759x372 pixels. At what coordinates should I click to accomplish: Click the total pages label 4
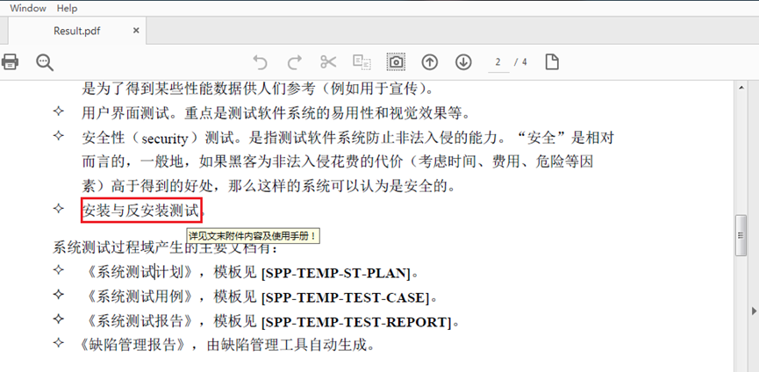(x=524, y=62)
